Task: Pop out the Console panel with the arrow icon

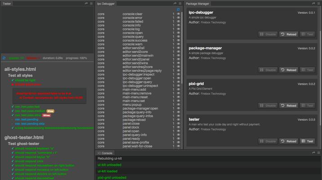Action: click(x=313, y=153)
